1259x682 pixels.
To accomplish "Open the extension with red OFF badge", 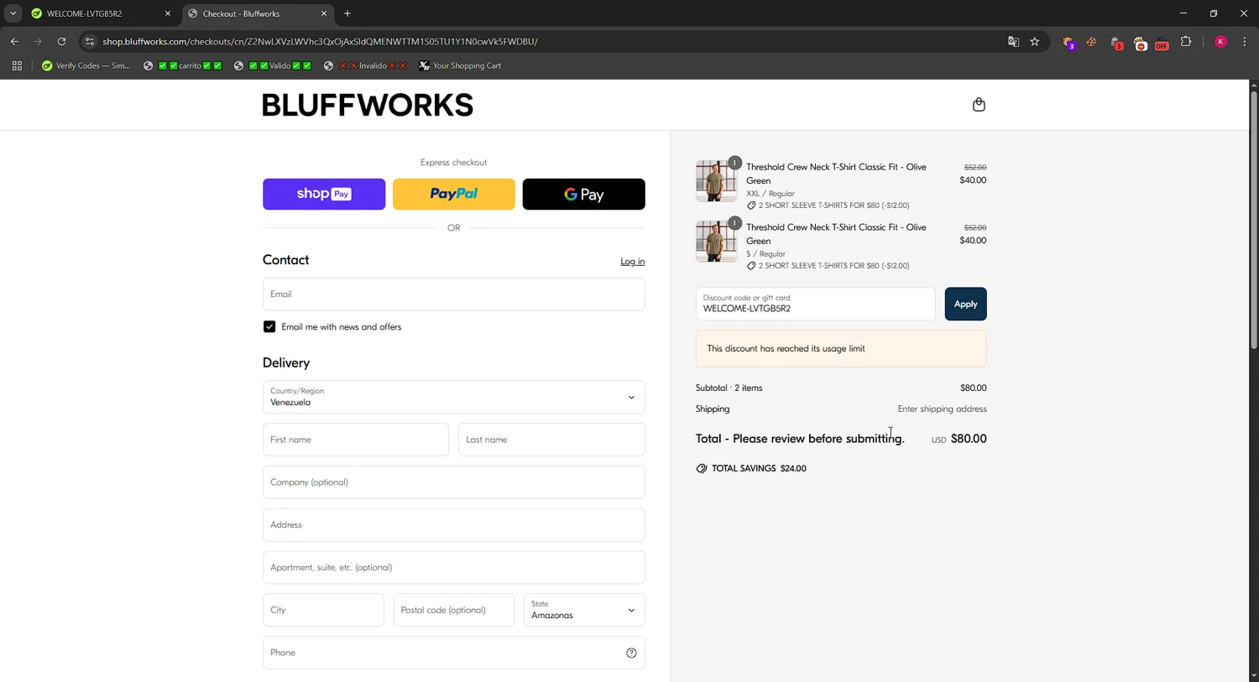I will pyautogui.click(x=1162, y=42).
